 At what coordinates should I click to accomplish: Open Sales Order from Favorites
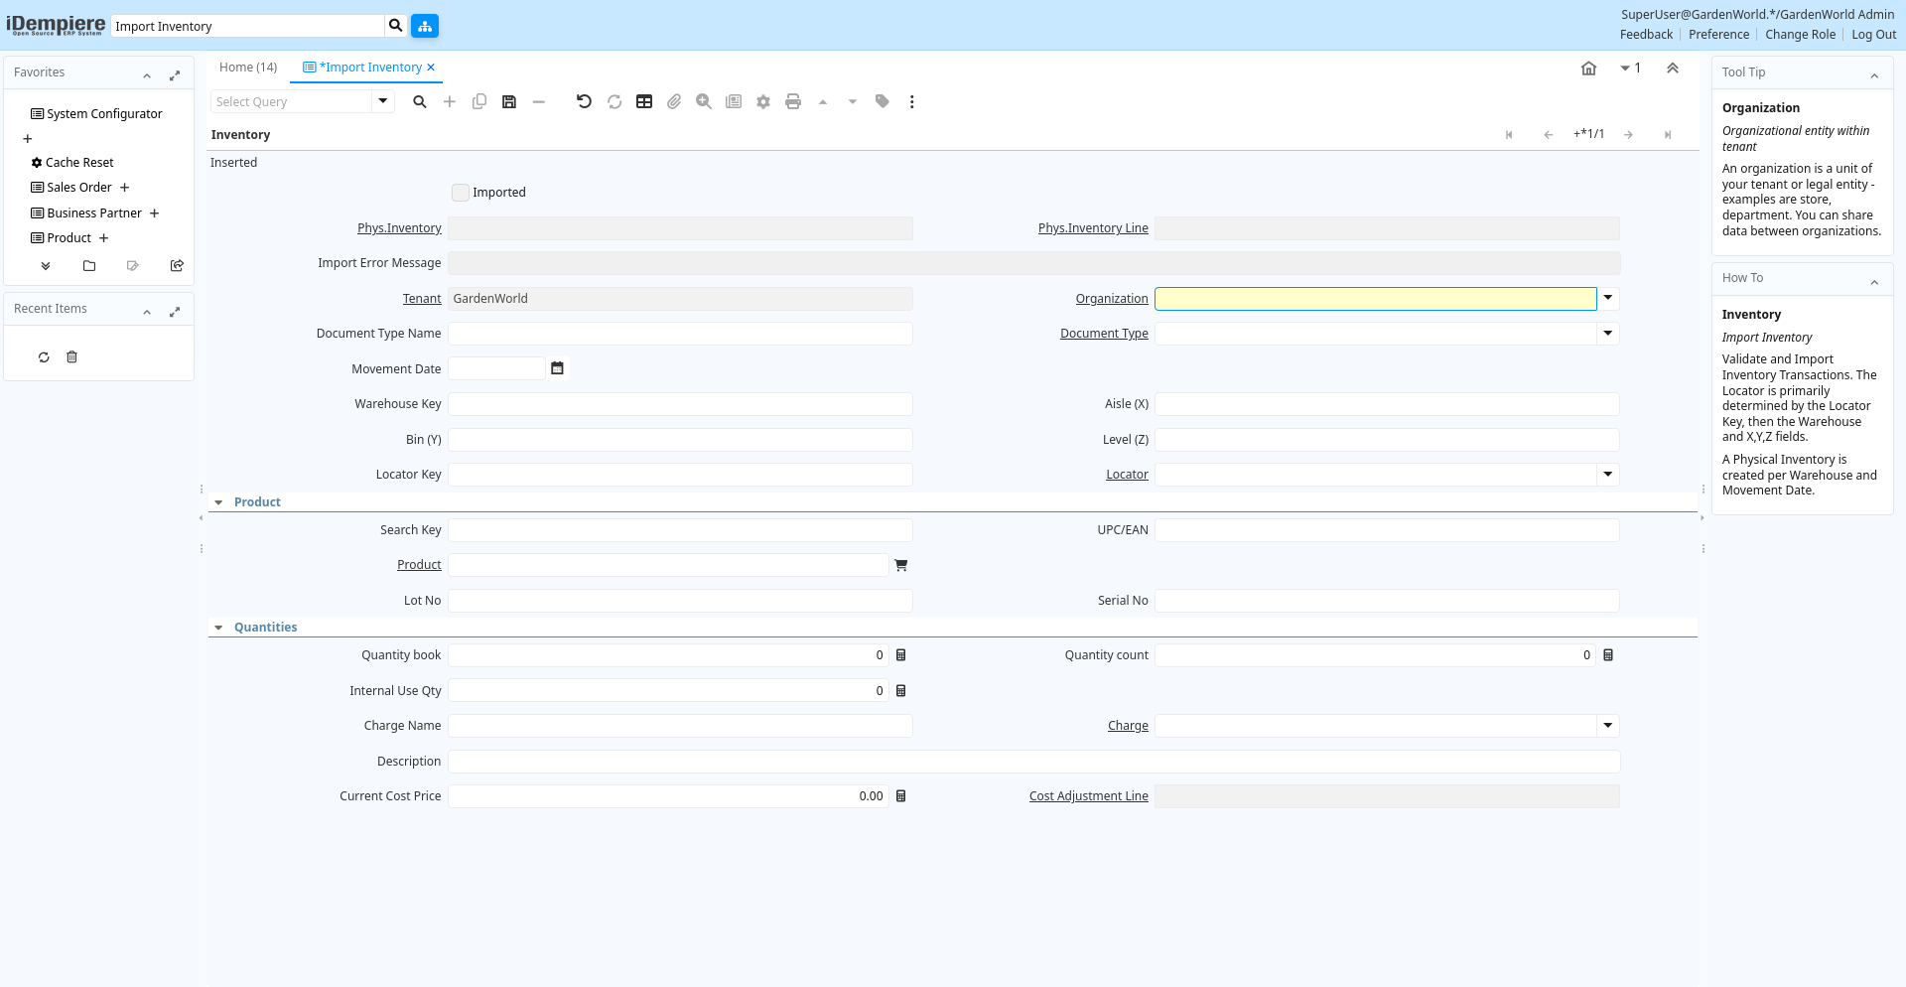pyautogui.click(x=79, y=188)
